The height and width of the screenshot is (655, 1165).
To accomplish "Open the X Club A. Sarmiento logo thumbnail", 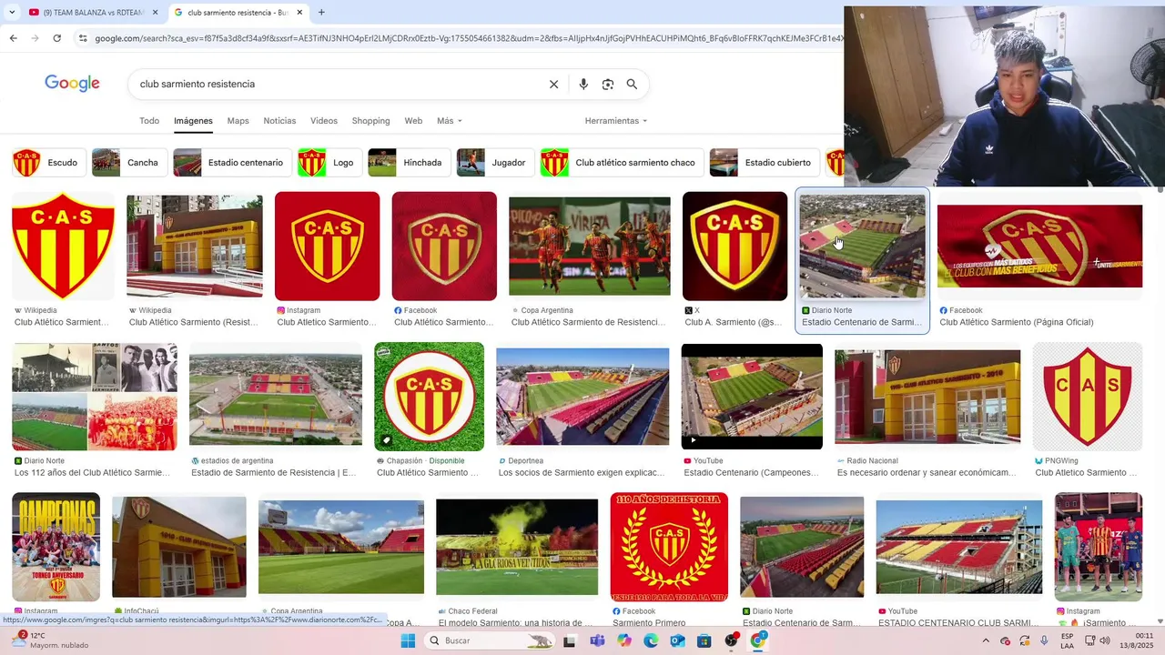I will (734, 247).
